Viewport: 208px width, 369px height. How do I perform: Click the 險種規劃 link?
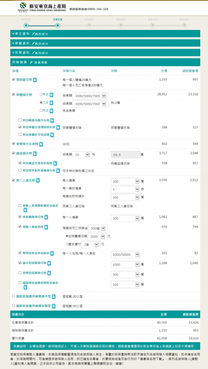[x=41, y=62]
